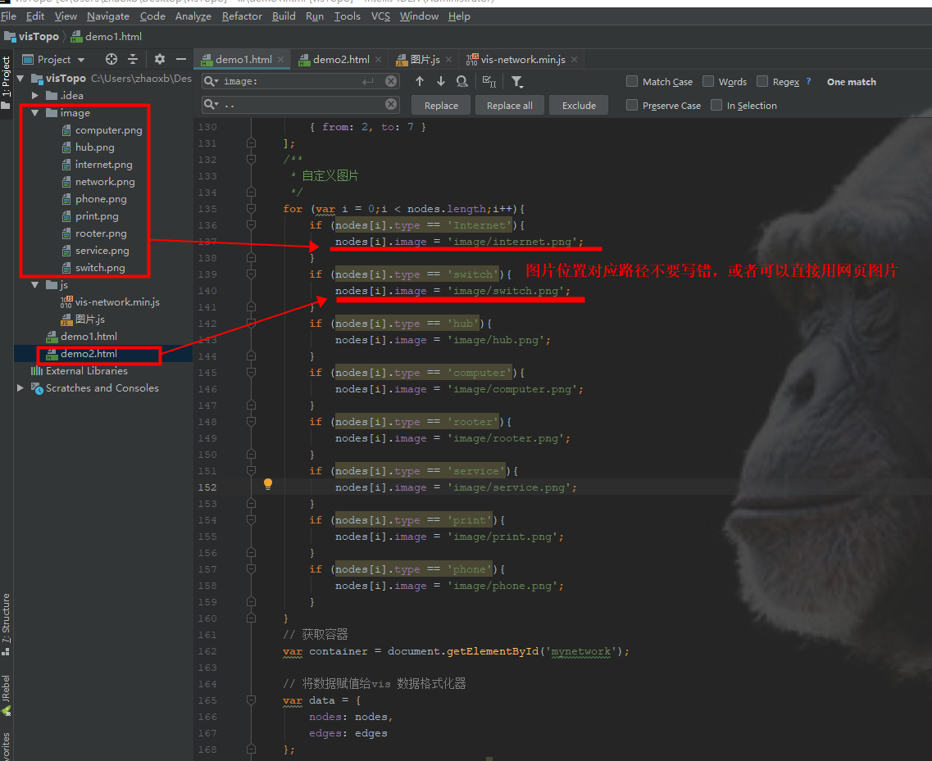Click line number 152 in gutter

point(207,487)
